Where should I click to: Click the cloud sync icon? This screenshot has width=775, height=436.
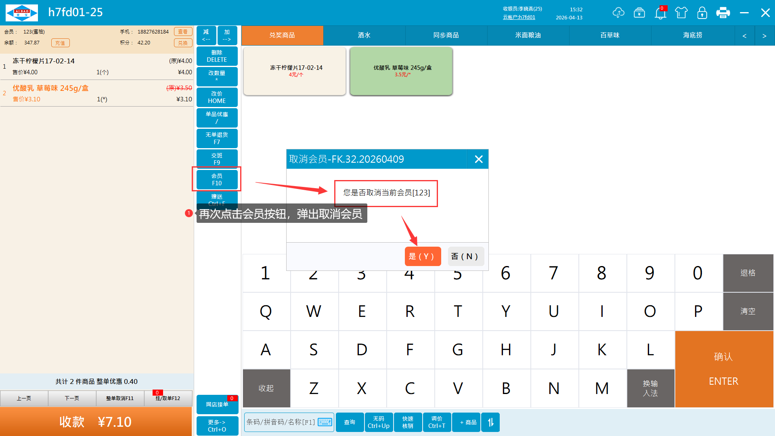pos(618,13)
